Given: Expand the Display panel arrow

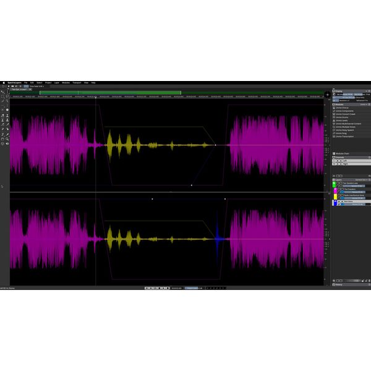Looking at the screenshot, I should (x=366, y=91).
